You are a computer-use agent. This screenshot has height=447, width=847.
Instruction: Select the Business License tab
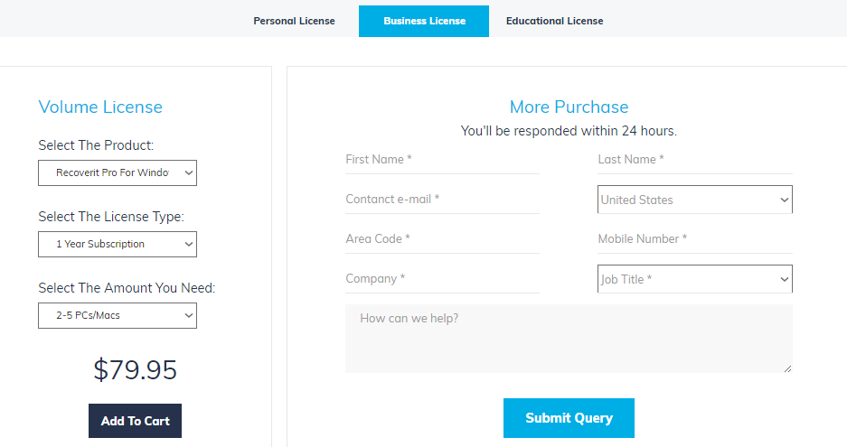tap(424, 21)
